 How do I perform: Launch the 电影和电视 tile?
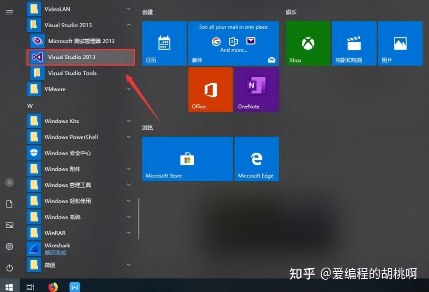(x=354, y=43)
